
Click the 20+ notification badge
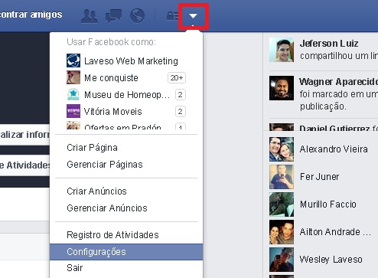coord(177,77)
